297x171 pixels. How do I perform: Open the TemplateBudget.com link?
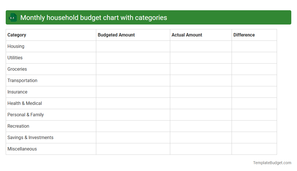(x=272, y=163)
